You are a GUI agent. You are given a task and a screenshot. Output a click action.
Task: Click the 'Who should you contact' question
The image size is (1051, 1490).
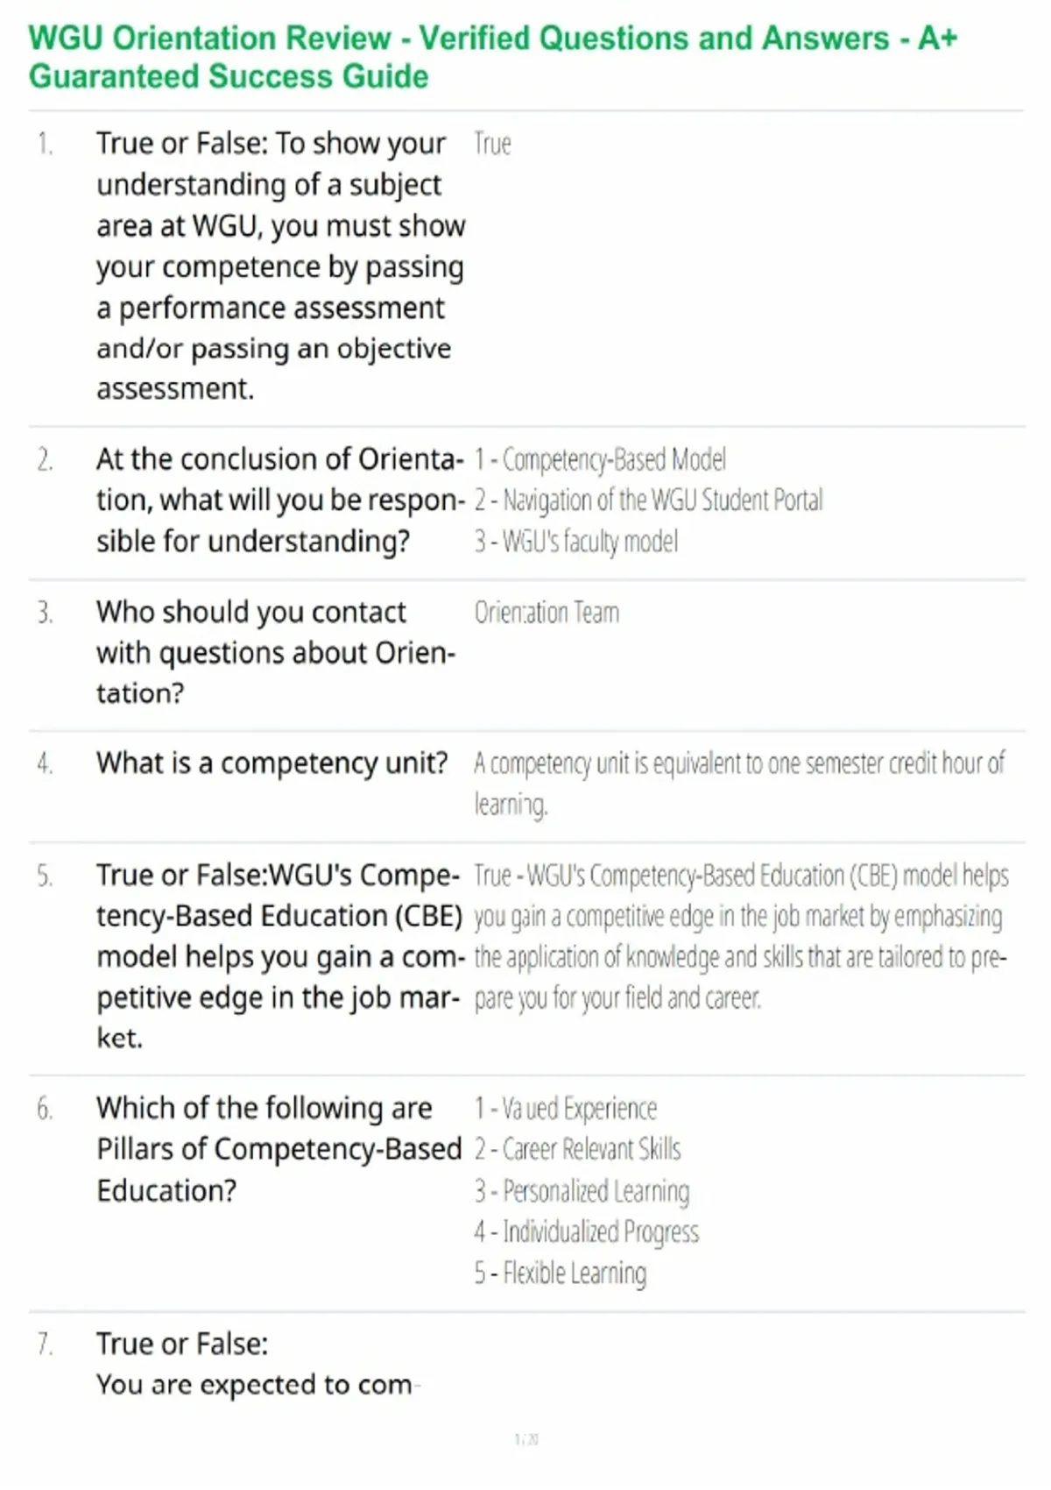tap(276, 653)
